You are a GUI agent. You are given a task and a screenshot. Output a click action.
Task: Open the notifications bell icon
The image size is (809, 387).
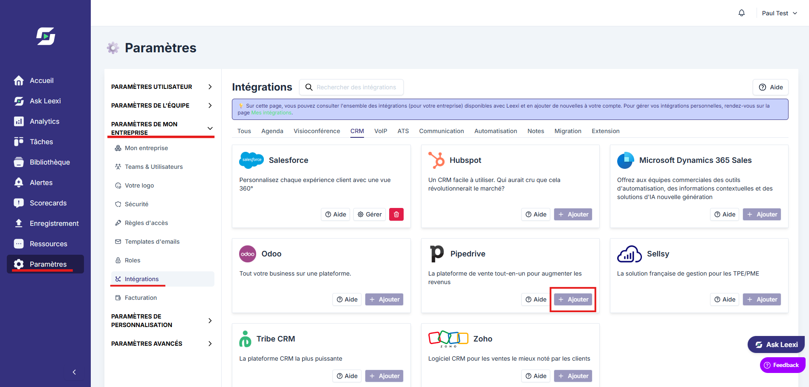coord(742,13)
